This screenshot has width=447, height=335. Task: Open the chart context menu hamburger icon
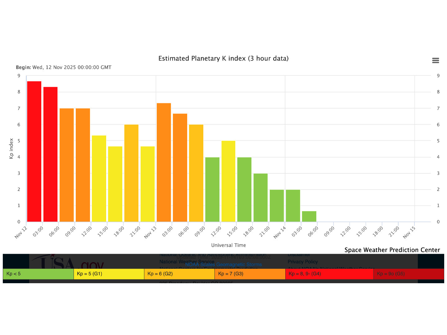click(436, 60)
